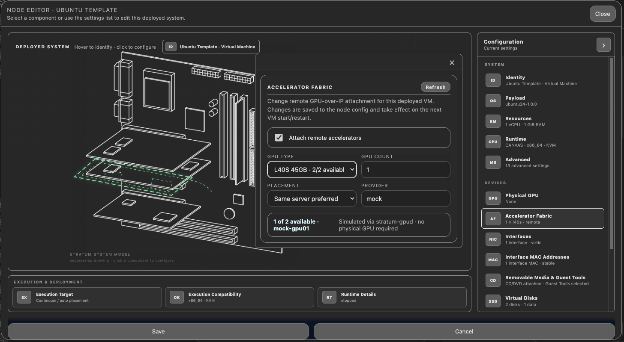The image size is (624, 342).
Task: Click the ID icon in Ubuntu Template chip
Action: click(171, 47)
